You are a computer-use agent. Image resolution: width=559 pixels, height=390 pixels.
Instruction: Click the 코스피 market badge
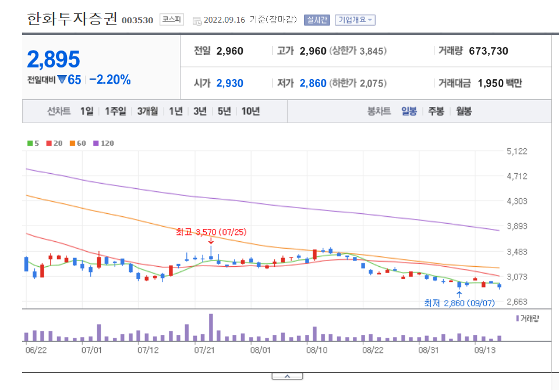click(x=171, y=19)
